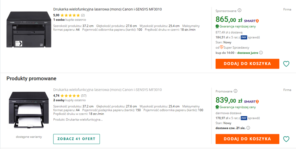The width and height of the screenshot is (296, 149).
Task: Click SMART! badge on 839,00 zł offer
Action: coord(252,101)
